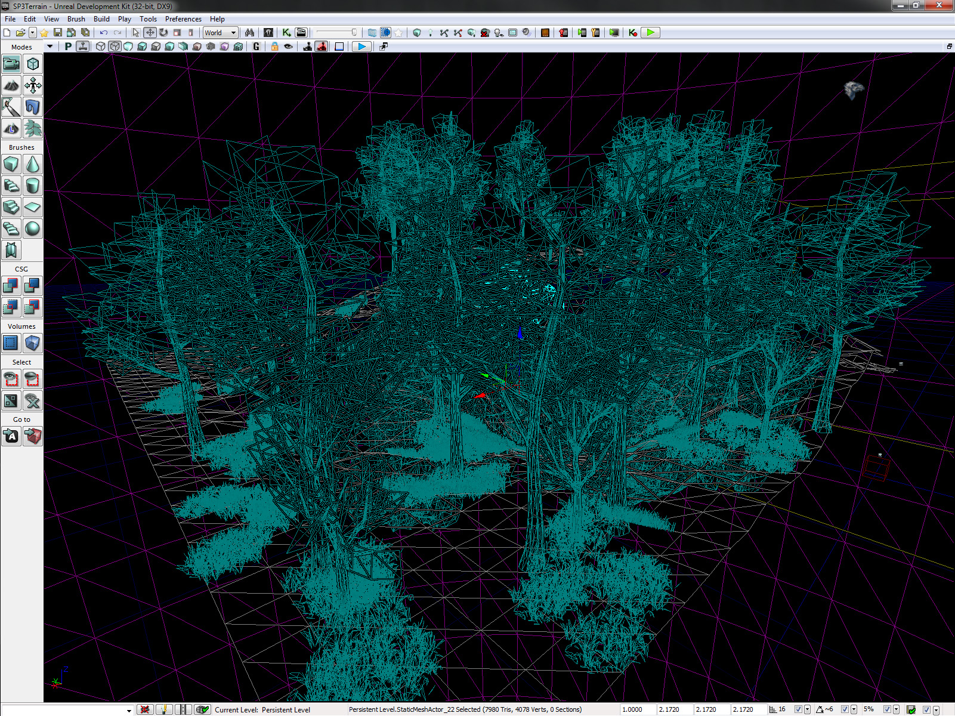The height and width of the screenshot is (716, 955).
Task: Open the File menu
Action: point(10,19)
